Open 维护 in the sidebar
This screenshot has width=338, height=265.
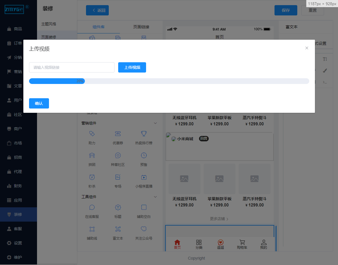[x=18, y=257]
